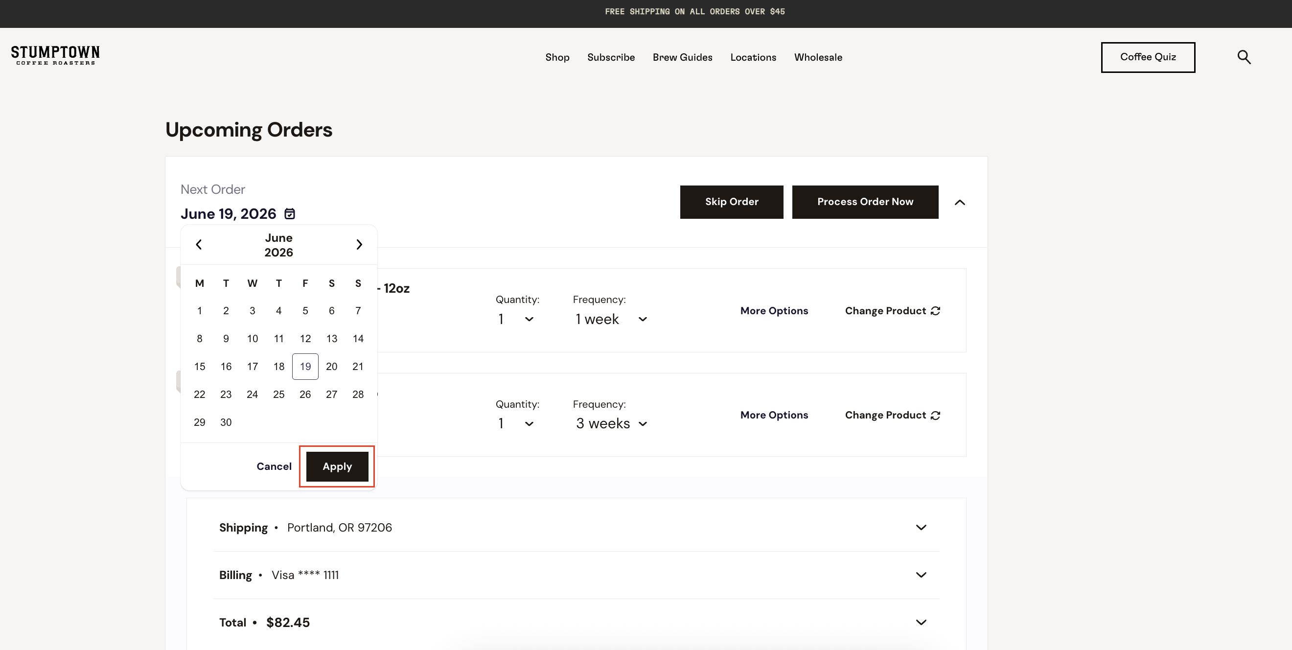Click the Next Order label
Screen dimensions: 1292x650
(213, 189)
